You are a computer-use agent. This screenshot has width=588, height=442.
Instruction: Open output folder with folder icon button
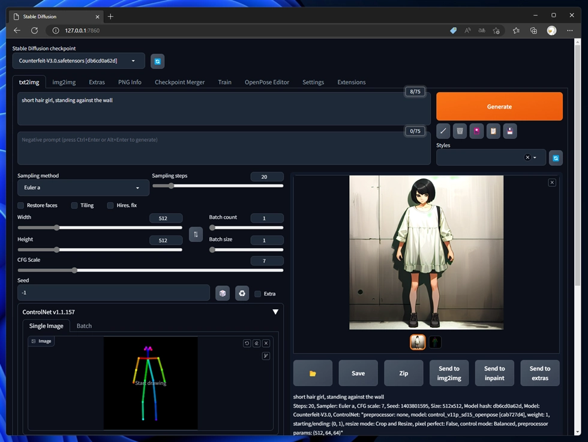coord(313,373)
